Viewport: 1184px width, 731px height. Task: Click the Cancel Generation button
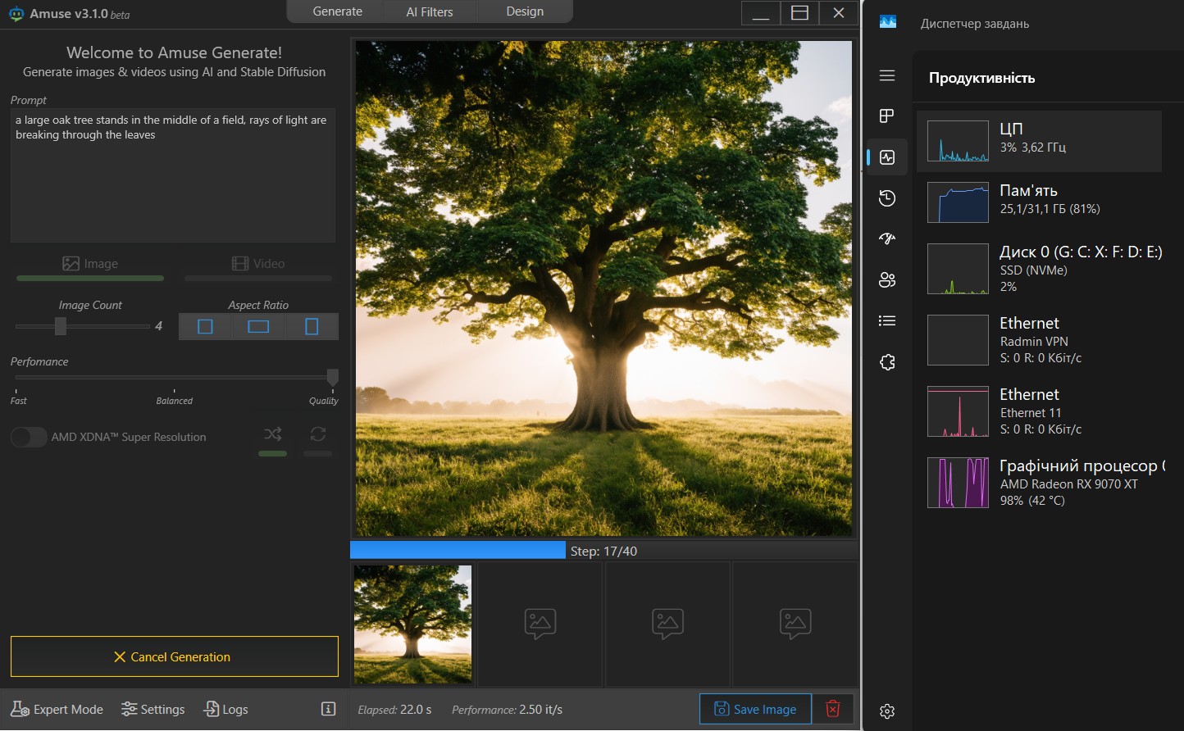point(175,656)
